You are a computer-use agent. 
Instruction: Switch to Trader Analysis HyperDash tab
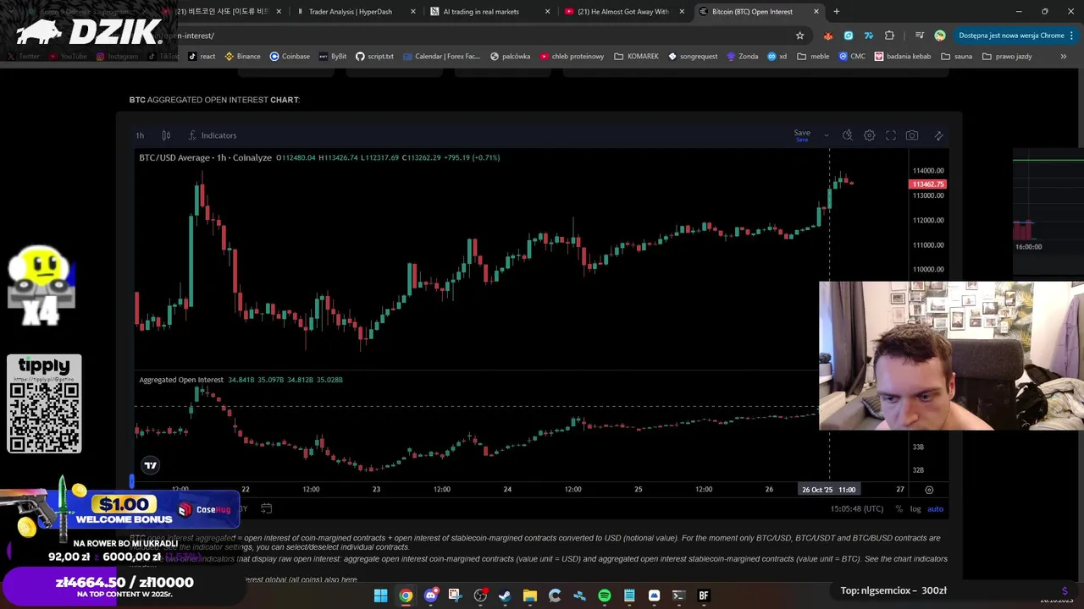coord(350,12)
